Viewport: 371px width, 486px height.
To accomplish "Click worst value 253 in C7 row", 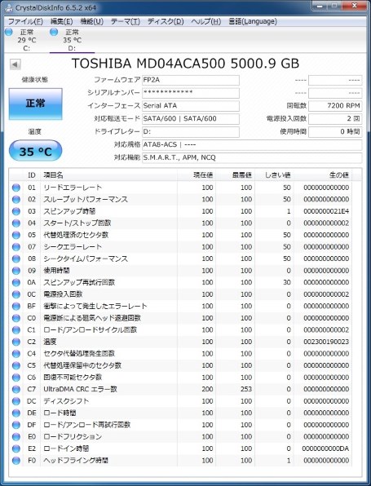I will coord(246,389).
